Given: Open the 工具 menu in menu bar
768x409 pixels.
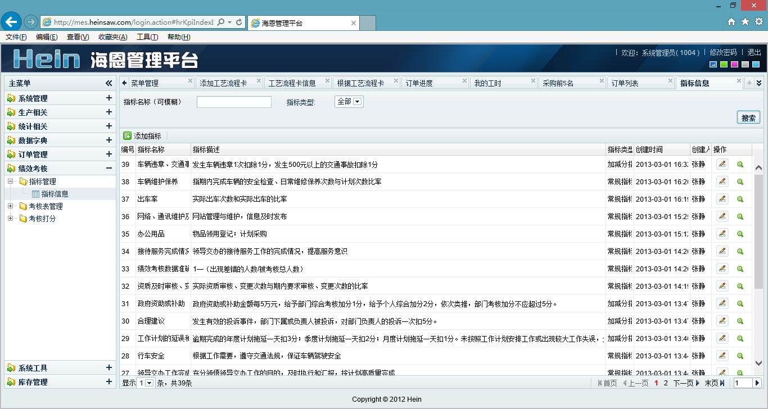Looking at the screenshot, I should [x=147, y=37].
